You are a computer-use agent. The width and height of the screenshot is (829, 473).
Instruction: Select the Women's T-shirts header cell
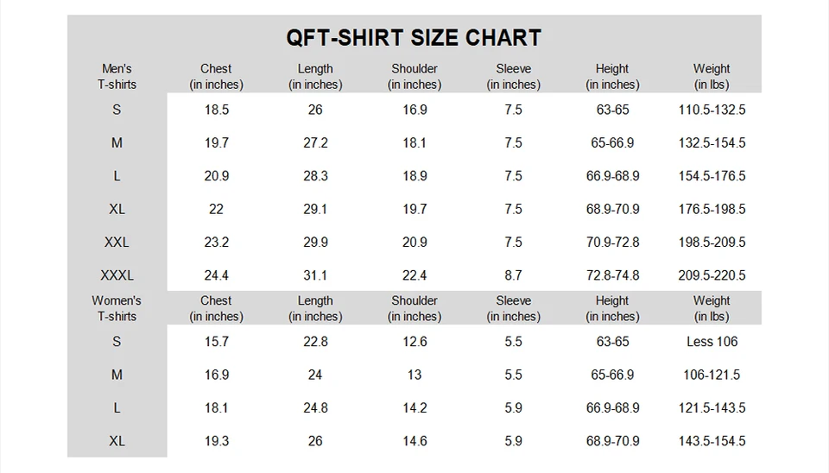pos(117,309)
